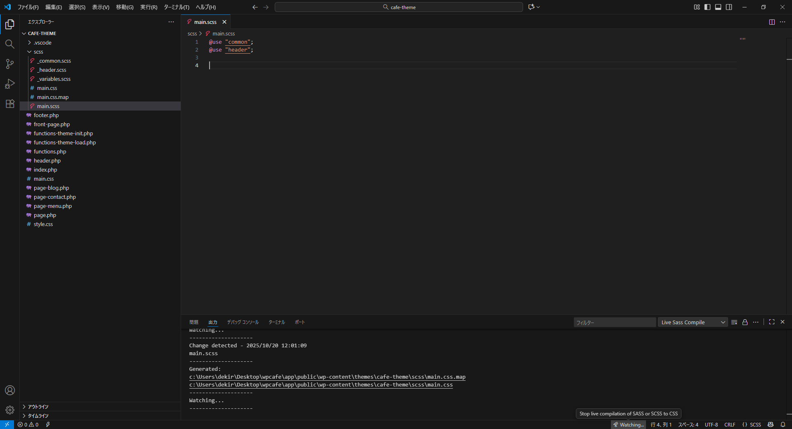Open the generated main.css.map path link

[x=327, y=377]
